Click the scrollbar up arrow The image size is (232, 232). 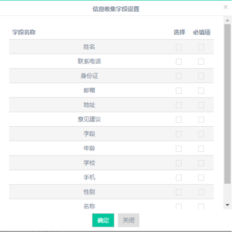click(x=227, y=20)
